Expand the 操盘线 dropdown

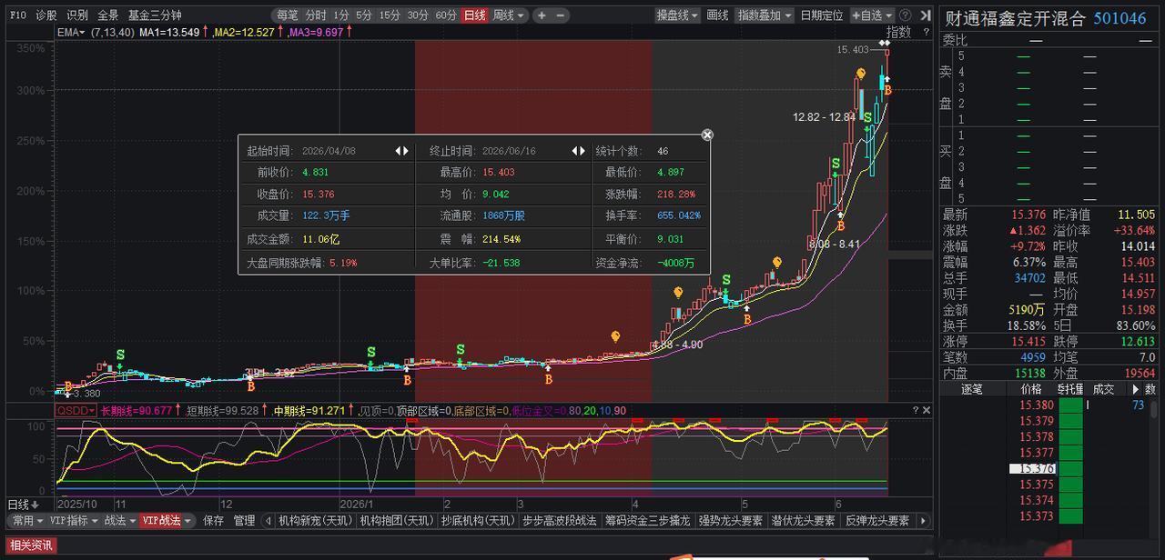tap(678, 15)
